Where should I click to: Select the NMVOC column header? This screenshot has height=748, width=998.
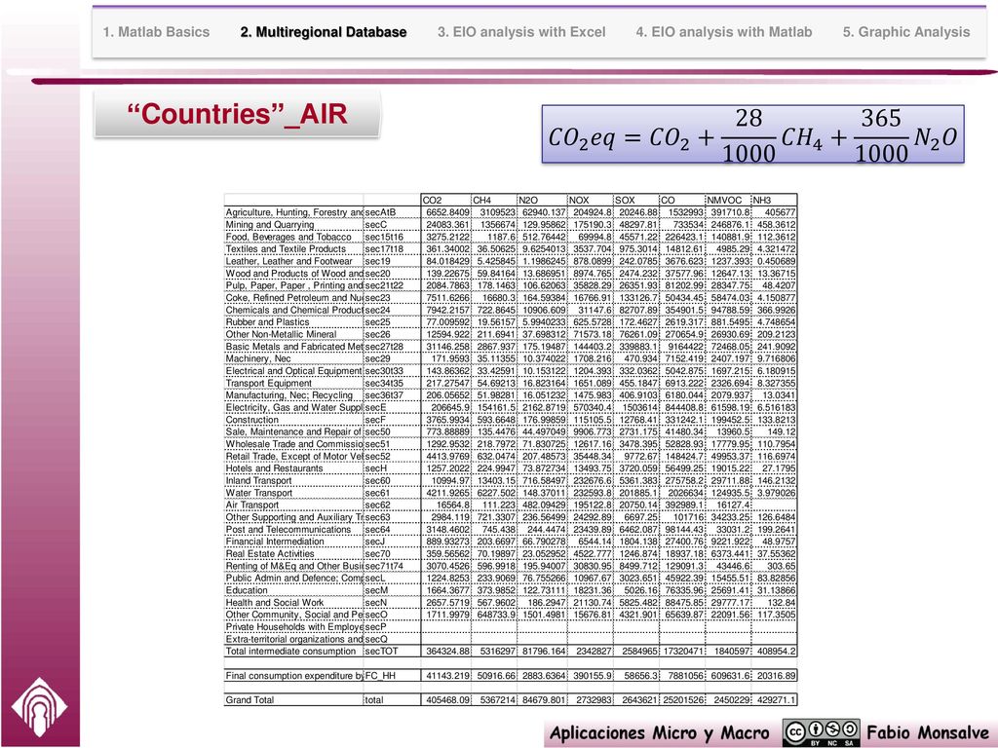(x=729, y=200)
